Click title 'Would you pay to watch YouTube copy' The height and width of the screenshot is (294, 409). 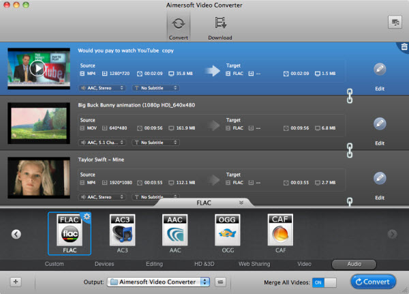point(125,50)
